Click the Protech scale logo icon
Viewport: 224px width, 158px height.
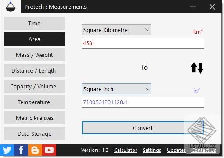tap(11, 7)
